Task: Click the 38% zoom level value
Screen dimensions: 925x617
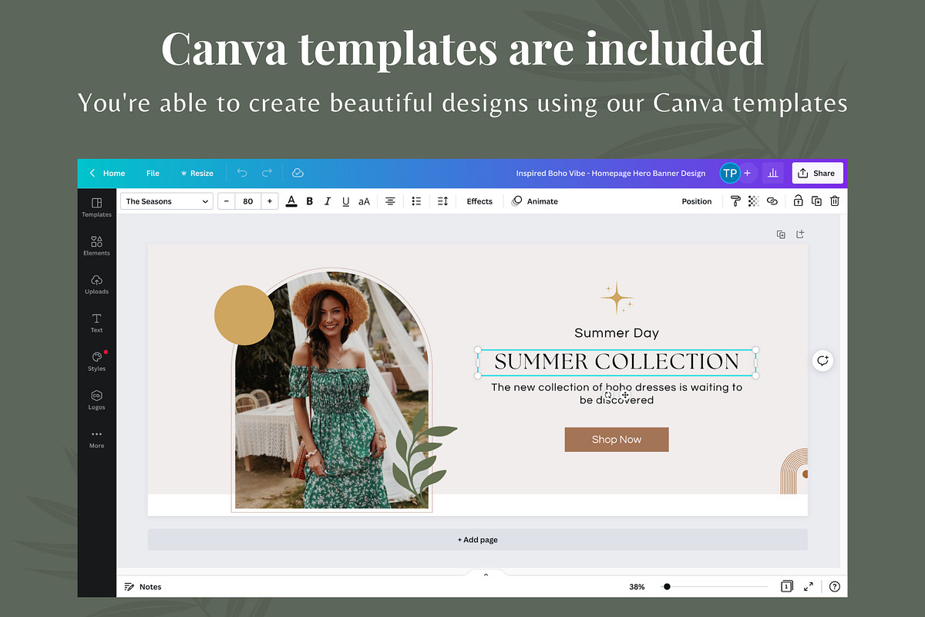Action: (x=637, y=587)
